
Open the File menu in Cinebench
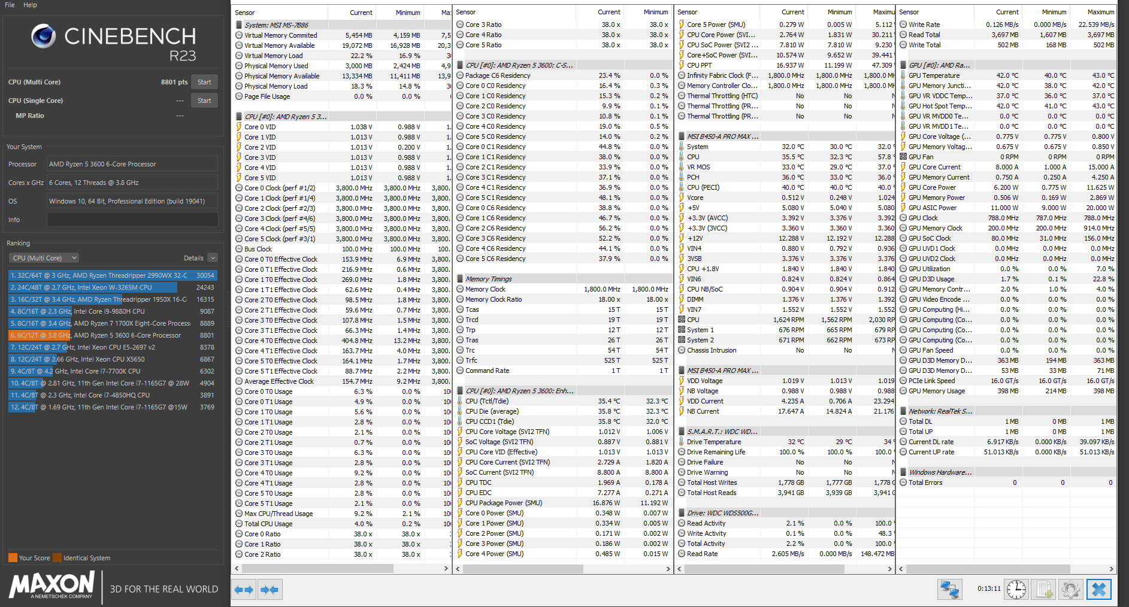click(x=10, y=5)
